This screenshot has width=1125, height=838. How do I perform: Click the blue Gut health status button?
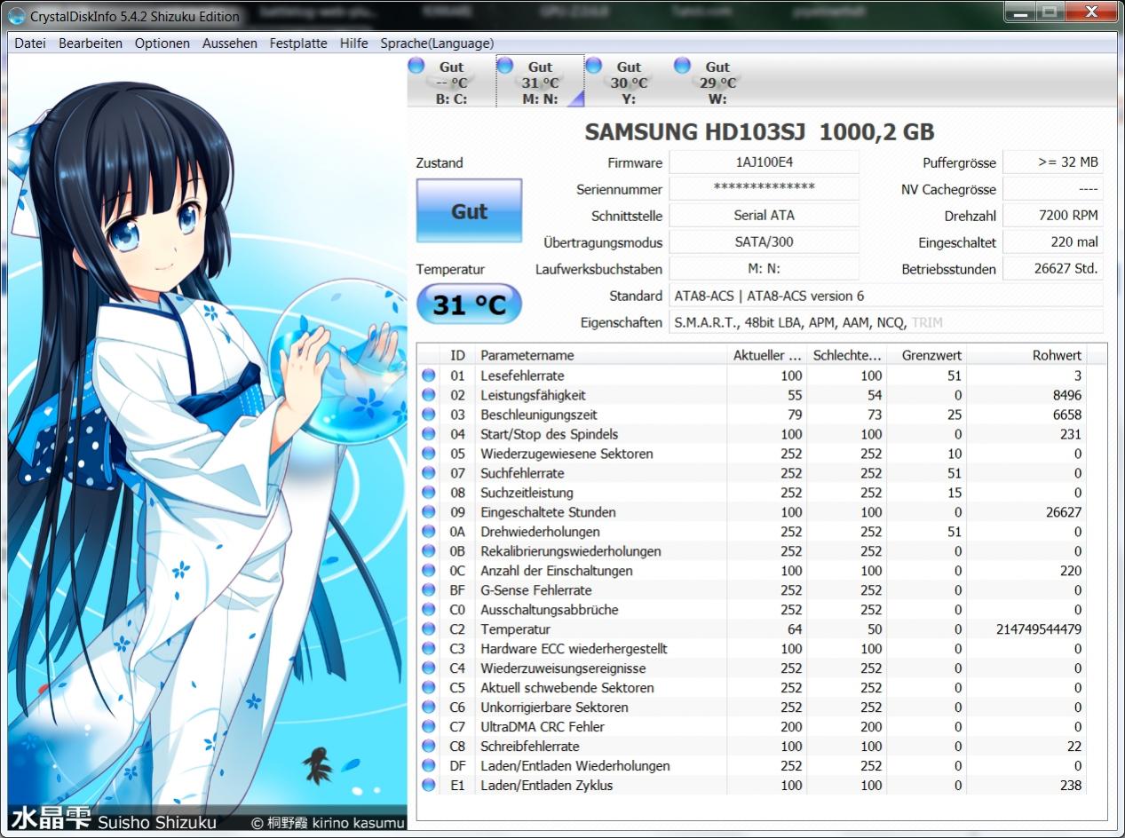pyautogui.click(x=469, y=211)
